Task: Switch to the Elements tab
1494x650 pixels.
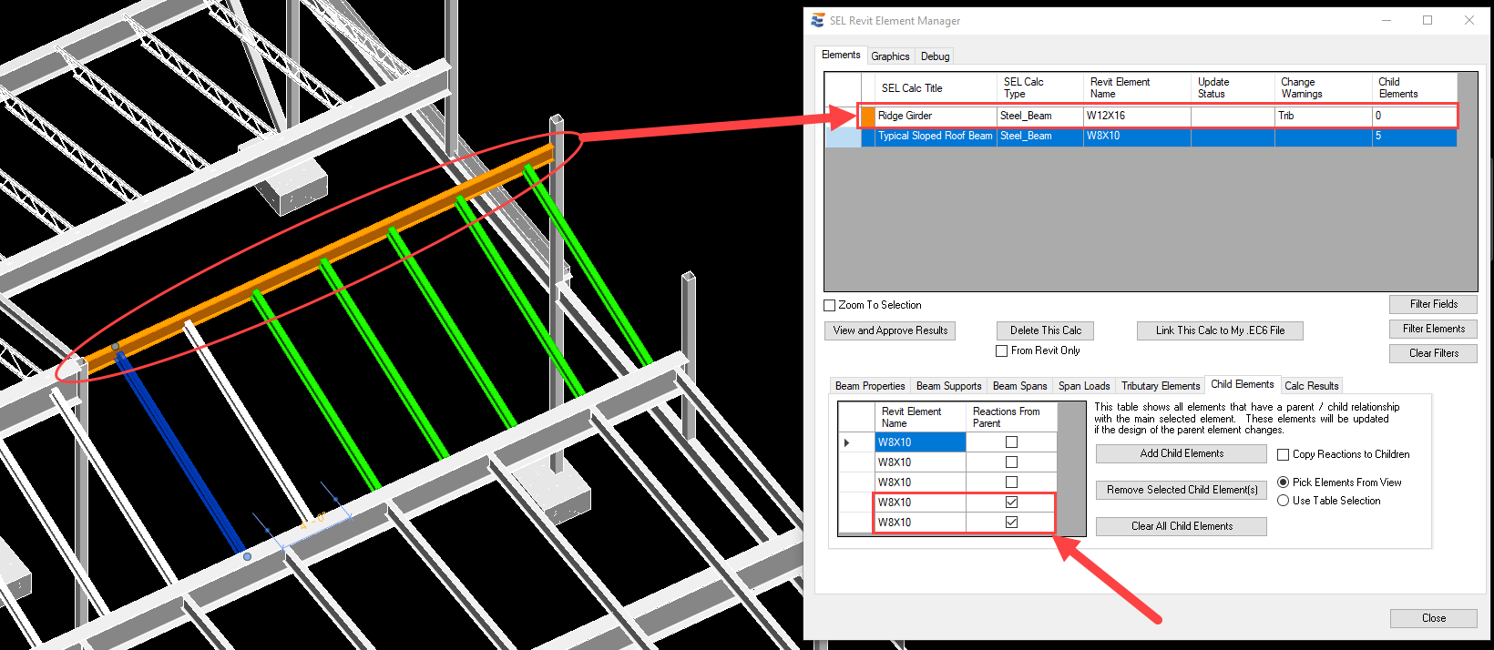Action: tap(841, 55)
